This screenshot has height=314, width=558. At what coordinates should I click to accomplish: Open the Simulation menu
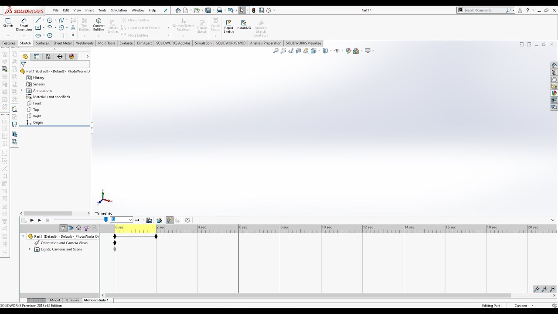pos(119,10)
